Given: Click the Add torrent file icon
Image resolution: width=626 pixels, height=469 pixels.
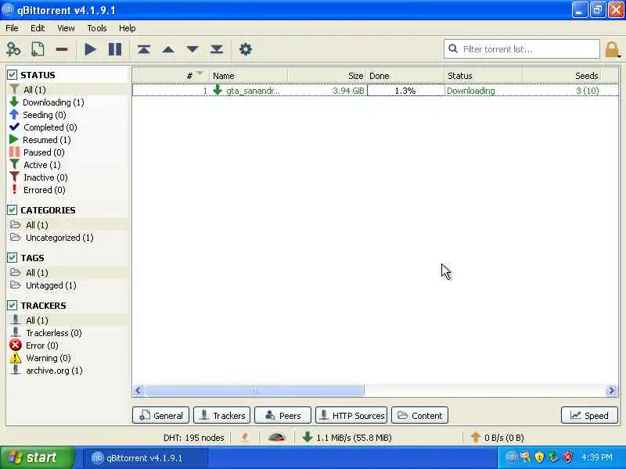Looking at the screenshot, I should click(38, 49).
